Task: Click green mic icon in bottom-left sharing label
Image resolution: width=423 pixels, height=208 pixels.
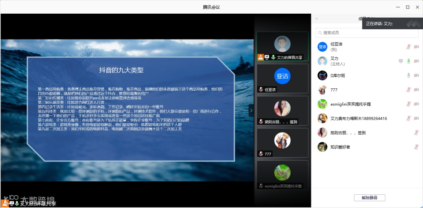Action: pos(17,203)
